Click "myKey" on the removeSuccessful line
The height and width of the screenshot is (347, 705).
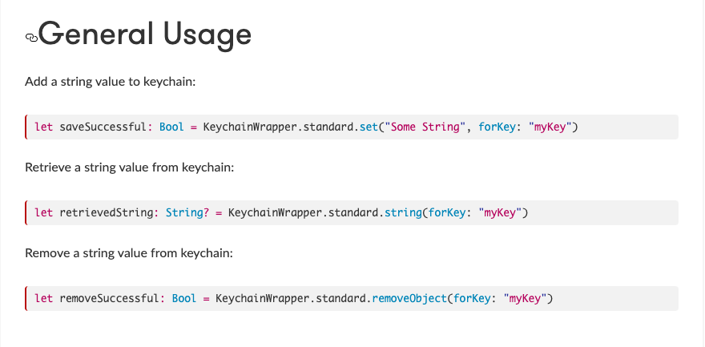[x=525, y=298]
